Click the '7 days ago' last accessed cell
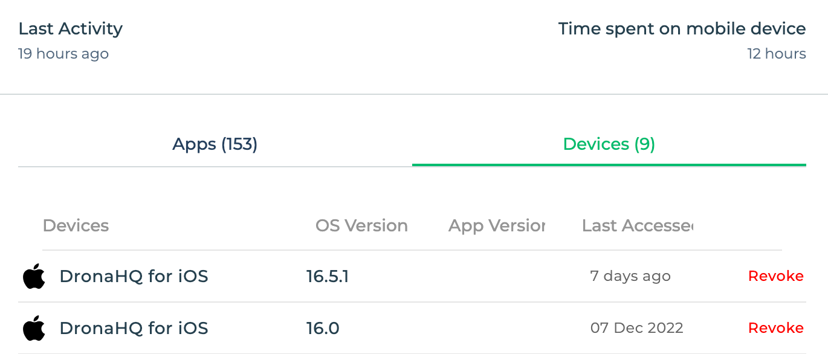Viewport: 828px width, 354px height. pyautogui.click(x=630, y=276)
